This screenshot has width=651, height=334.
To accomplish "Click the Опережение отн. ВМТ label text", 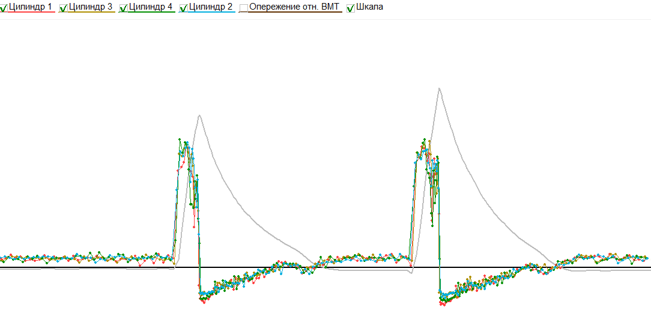I will [294, 7].
